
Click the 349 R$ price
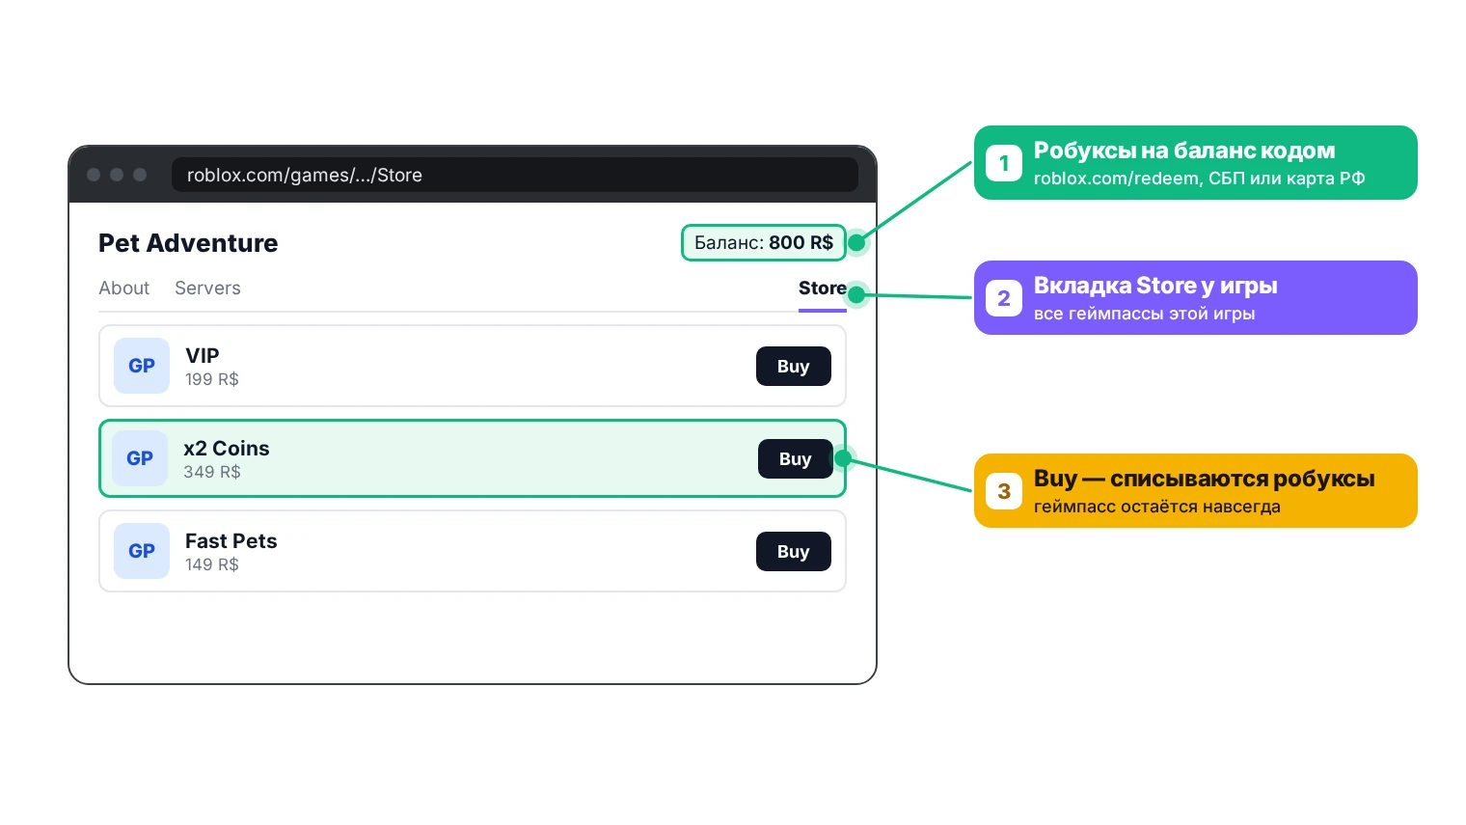(212, 472)
